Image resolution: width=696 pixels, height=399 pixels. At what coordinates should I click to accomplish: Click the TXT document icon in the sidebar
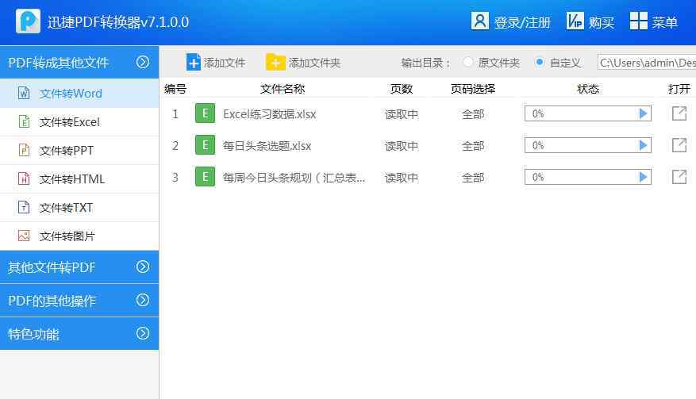tap(24, 207)
